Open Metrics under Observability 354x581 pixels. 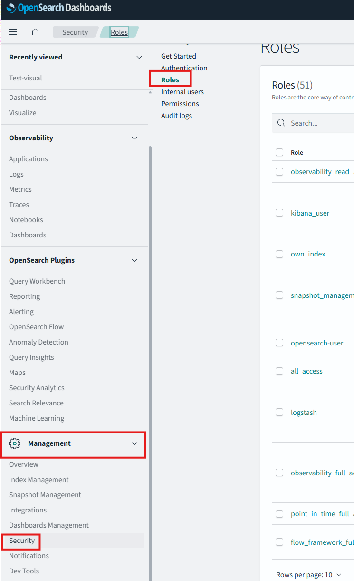click(20, 189)
